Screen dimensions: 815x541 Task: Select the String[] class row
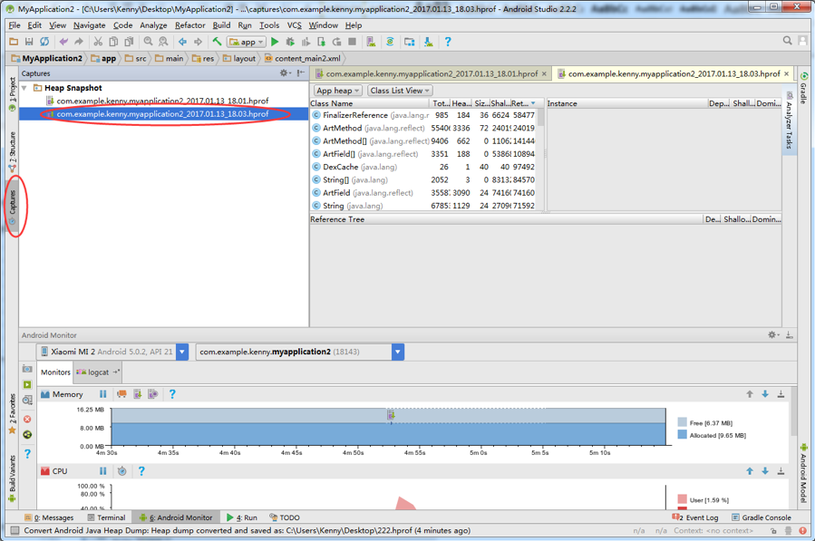tap(423, 179)
